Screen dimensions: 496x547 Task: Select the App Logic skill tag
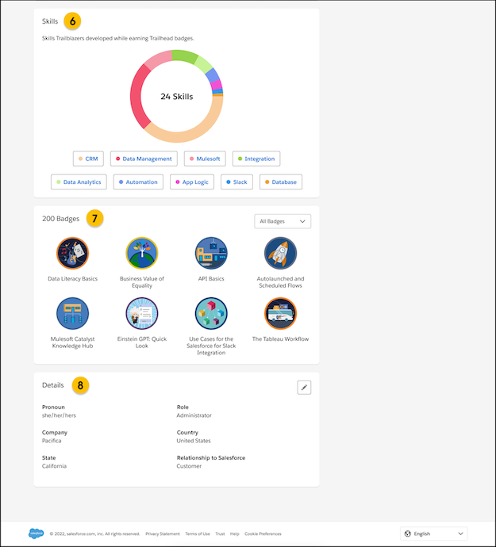click(x=192, y=182)
